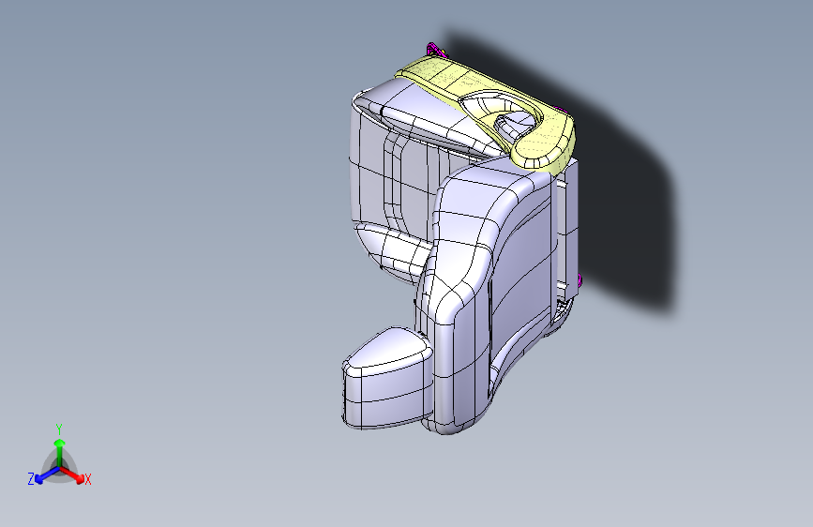This screenshot has width=813, height=527.
Task: Click the red X axis of the triad
Action: [72, 474]
